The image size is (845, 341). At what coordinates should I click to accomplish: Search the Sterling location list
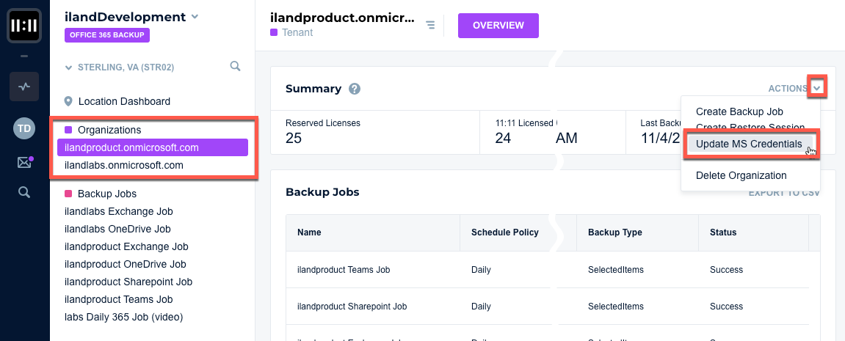click(x=235, y=67)
